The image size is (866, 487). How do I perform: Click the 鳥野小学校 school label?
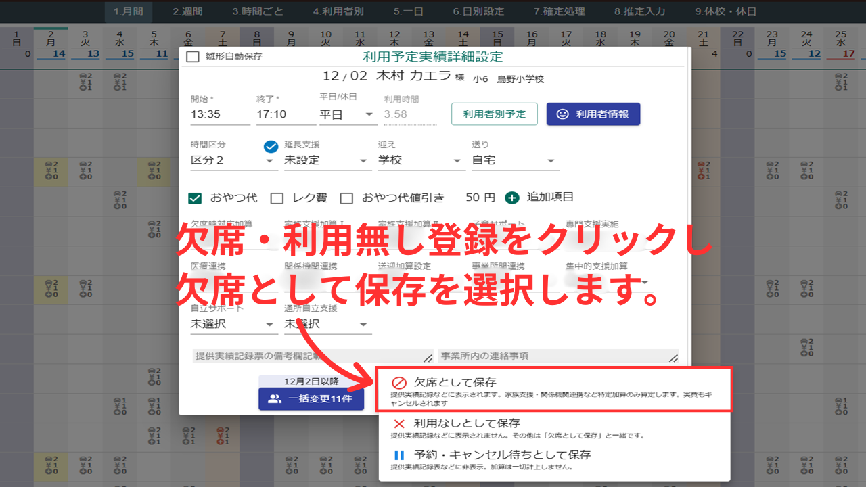click(x=520, y=78)
